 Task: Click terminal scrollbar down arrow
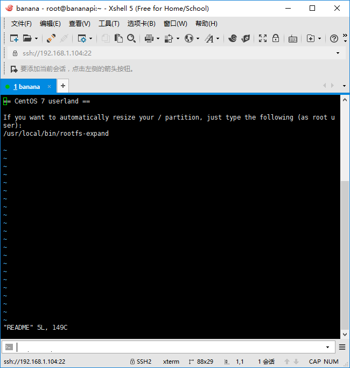(345, 335)
